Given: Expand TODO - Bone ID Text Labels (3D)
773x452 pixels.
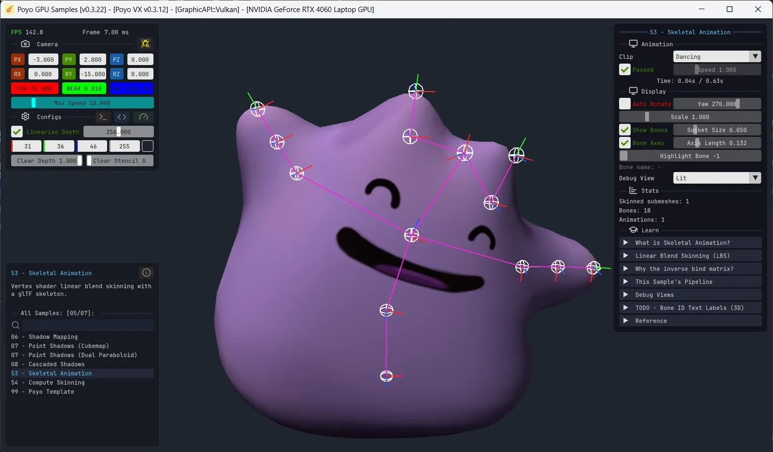Looking at the screenshot, I should [690, 307].
